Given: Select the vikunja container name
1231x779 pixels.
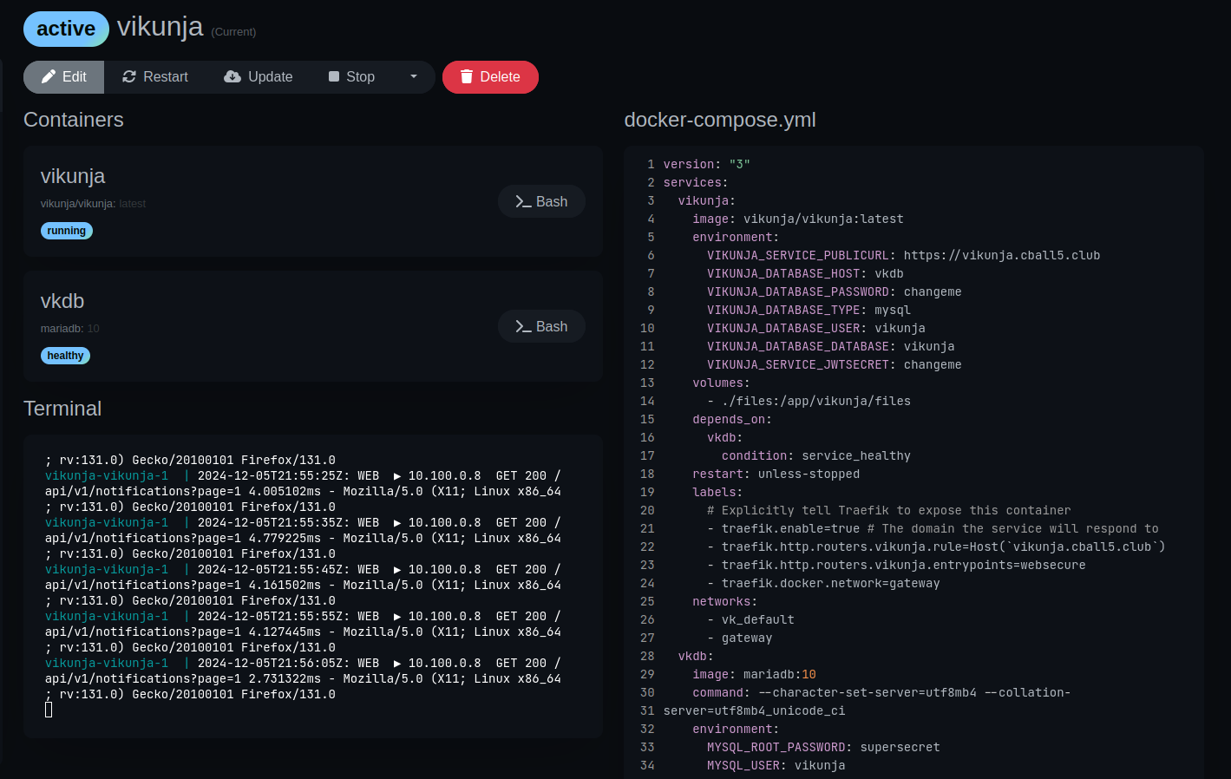Looking at the screenshot, I should [x=73, y=176].
